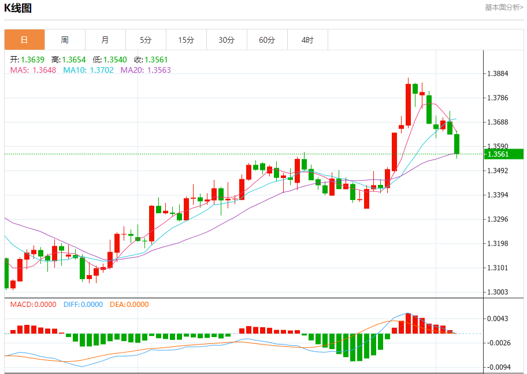527x374 pixels.
Task: Click the MA5 indicator label
Action: pyautogui.click(x=33, y=70)
